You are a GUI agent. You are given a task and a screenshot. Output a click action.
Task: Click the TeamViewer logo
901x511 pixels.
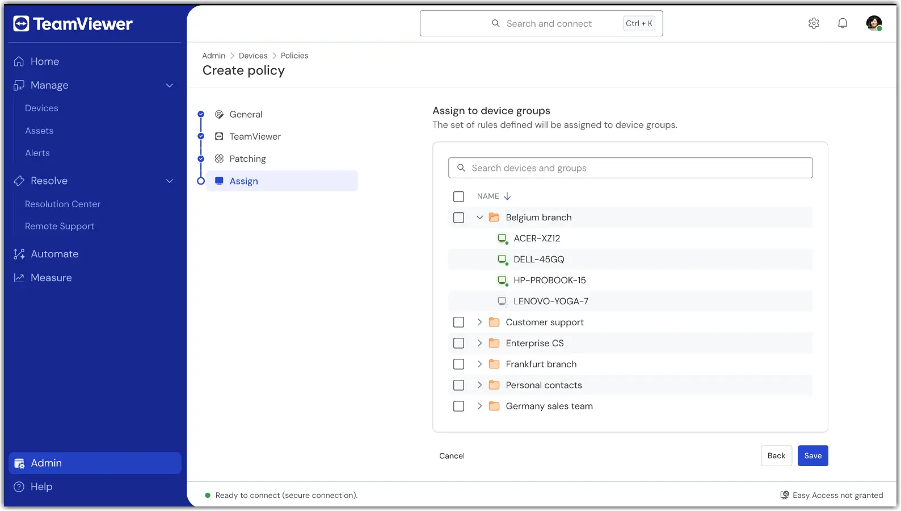(x=73, y=24)
